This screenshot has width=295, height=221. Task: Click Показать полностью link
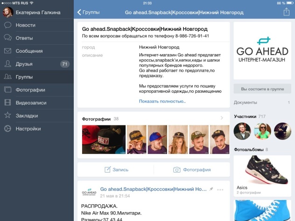tap(162, 101)
